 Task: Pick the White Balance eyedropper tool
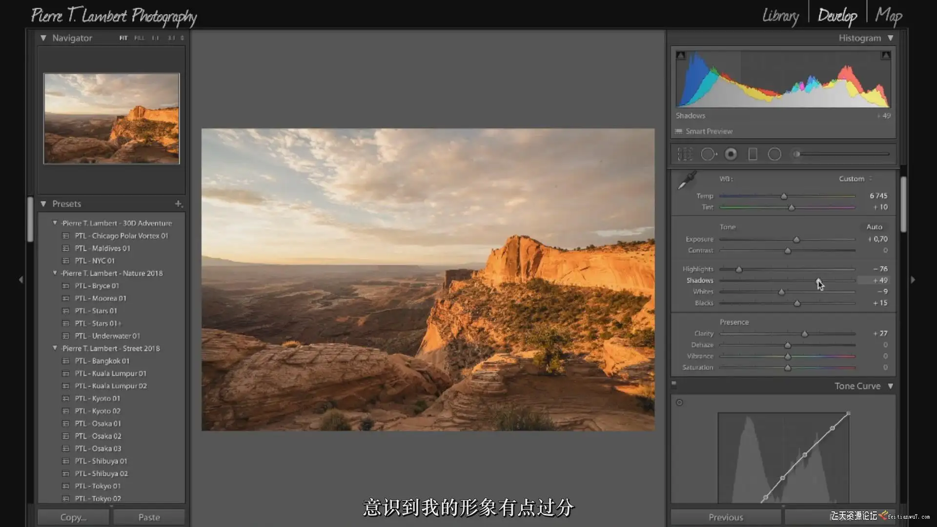pos(687,180)
